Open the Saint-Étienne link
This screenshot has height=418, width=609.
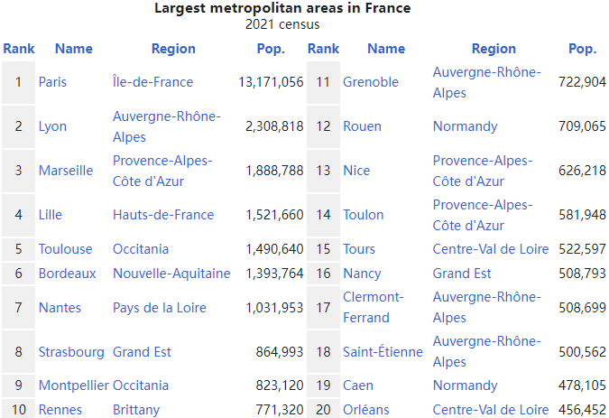pyautogui.click(x=383, y=352)
